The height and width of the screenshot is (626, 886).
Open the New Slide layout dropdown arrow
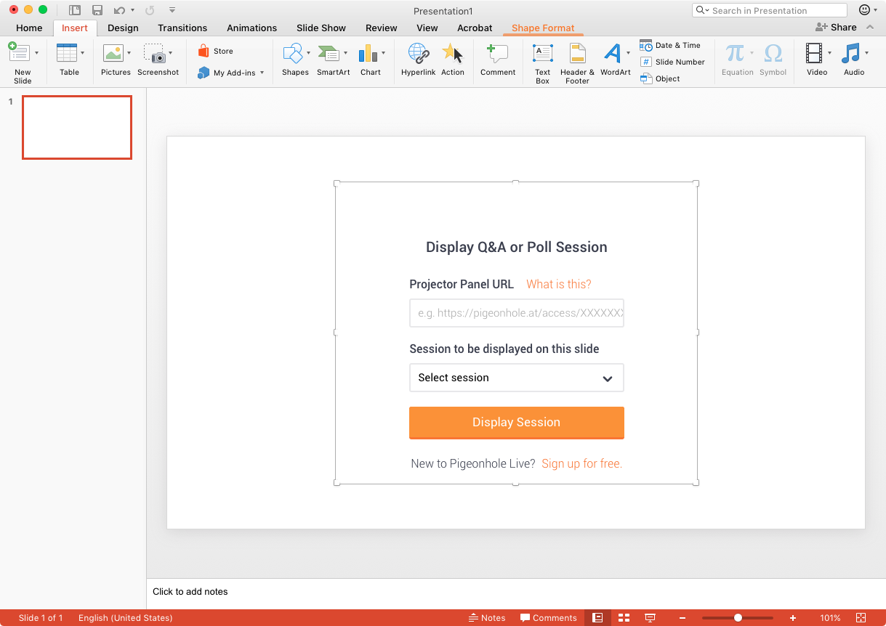click(36, 53)
